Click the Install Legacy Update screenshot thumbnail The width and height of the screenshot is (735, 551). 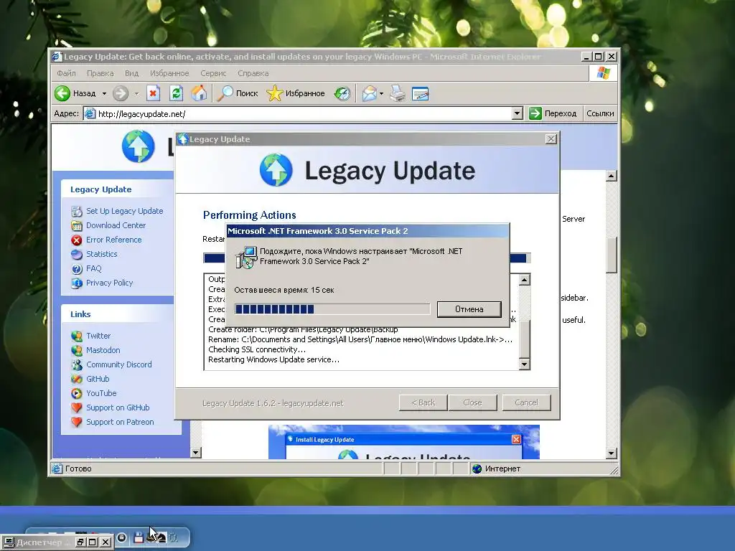[x=404, y=442]
